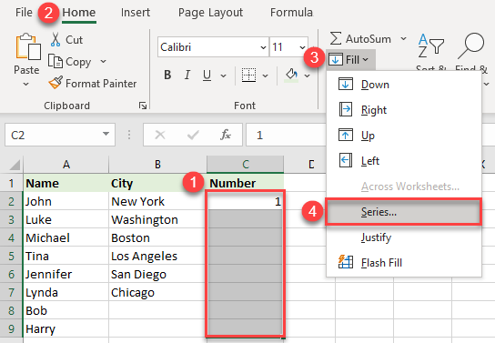
Task: Expand the Paste options arrow
Action: [x=25, y=85]
